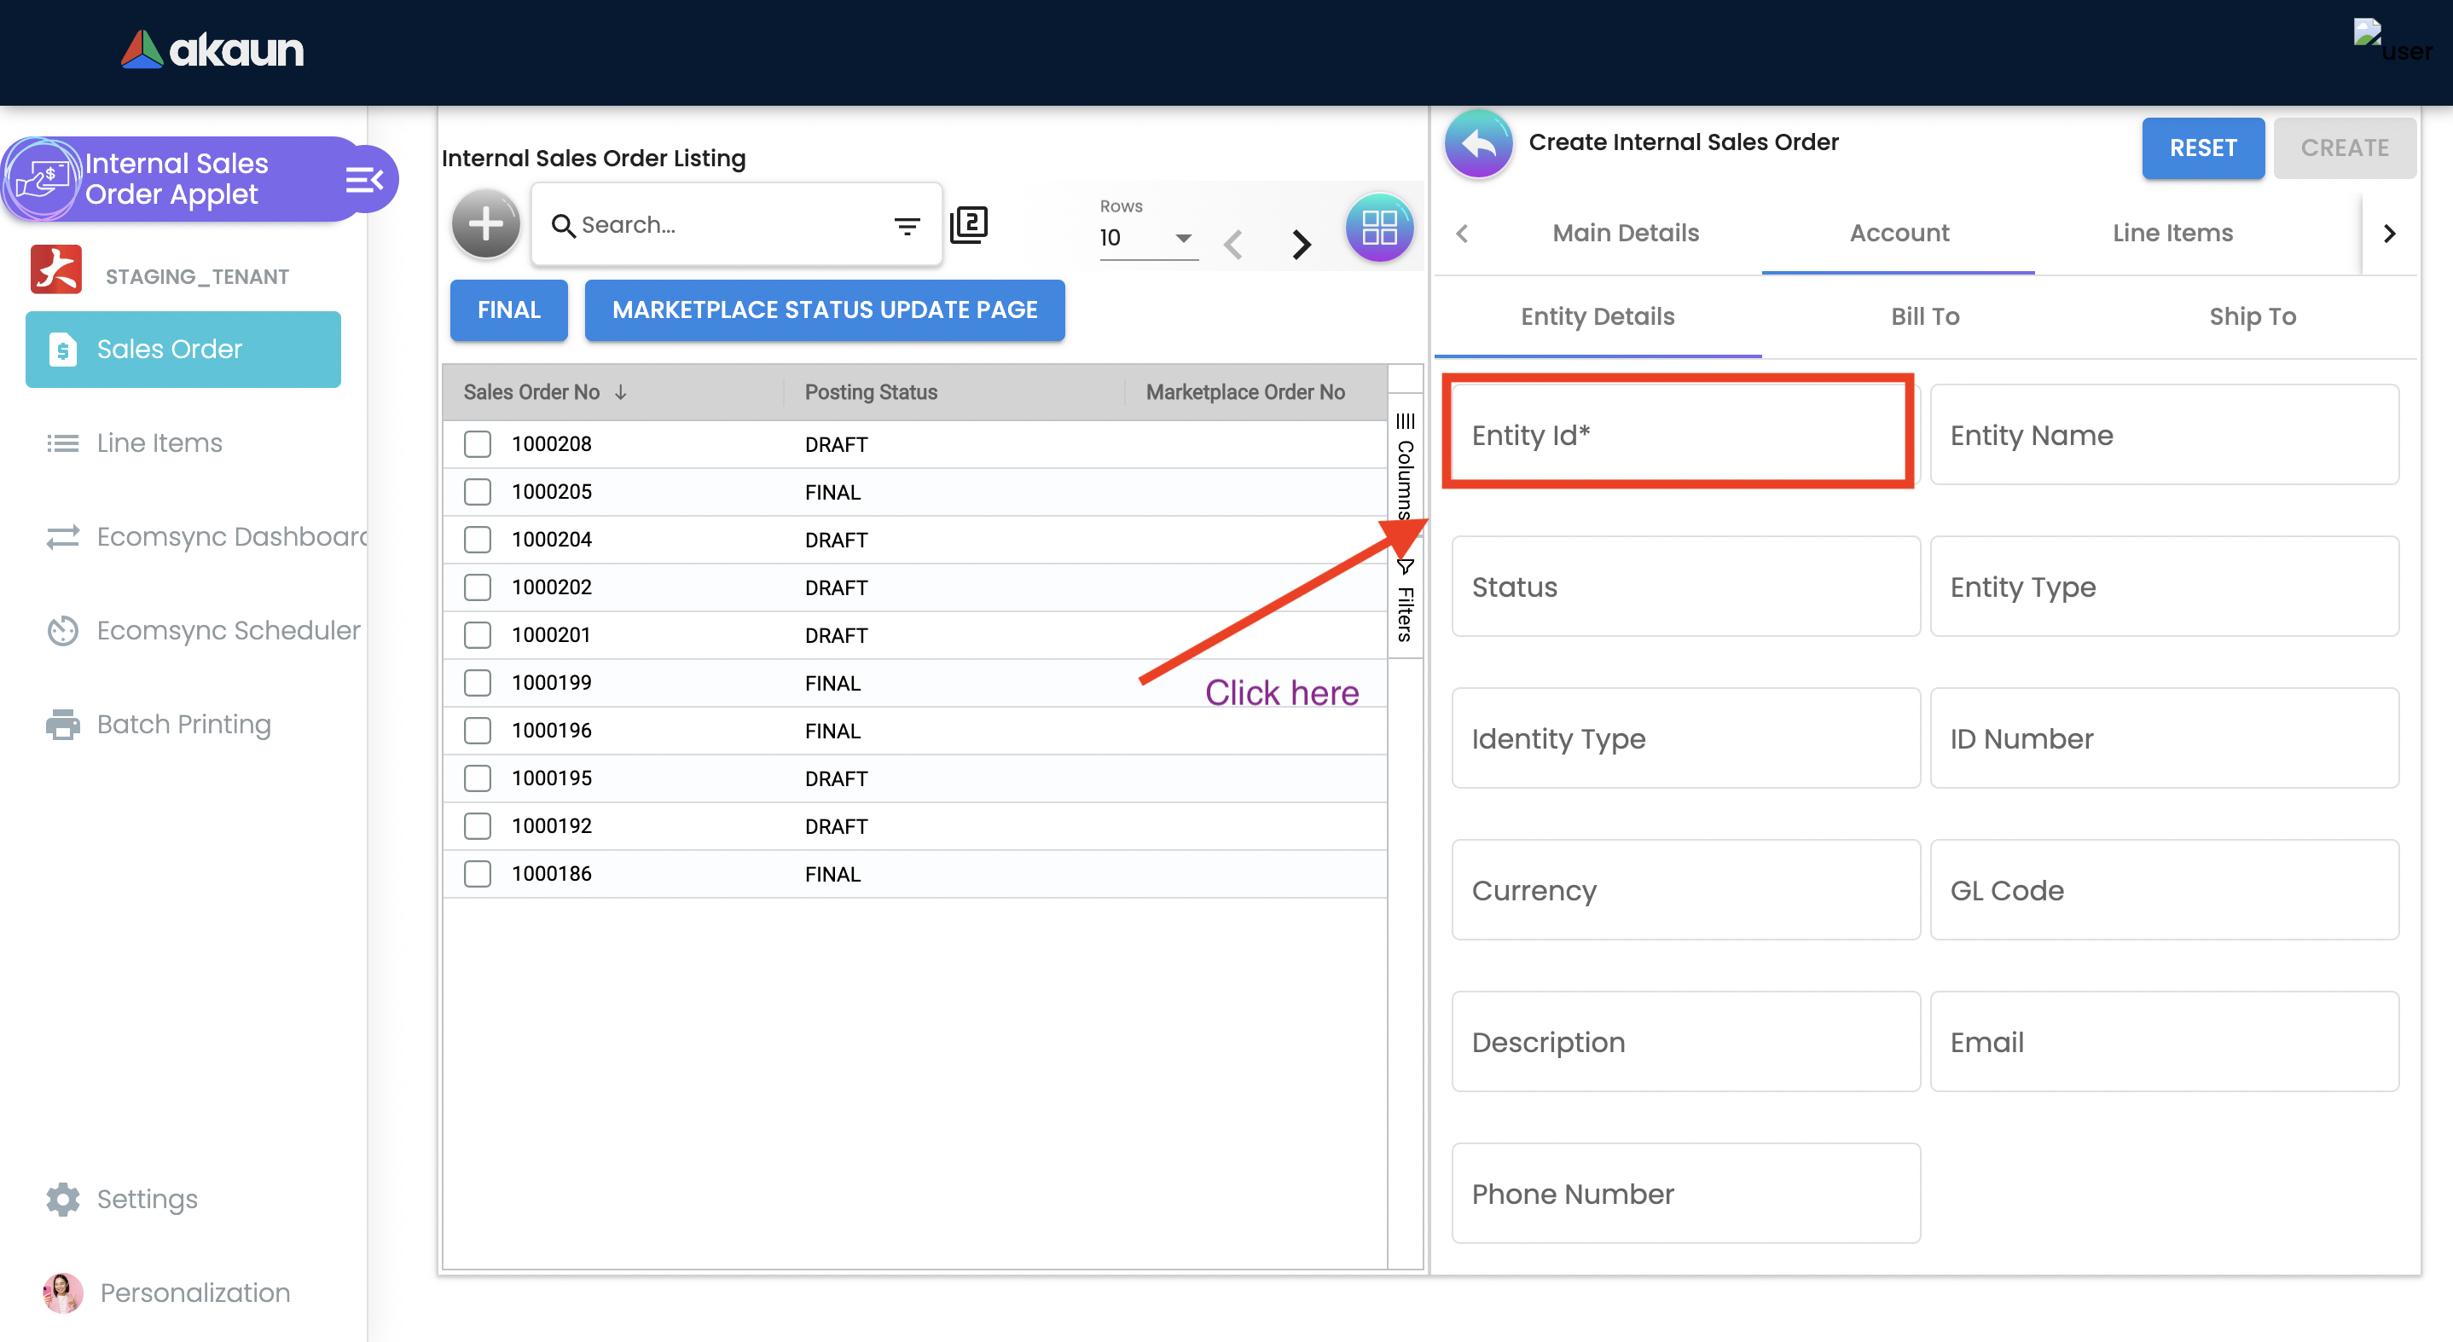Open the grid view applet icon
2453x1342 pixels.
(x=1378, y=228)
